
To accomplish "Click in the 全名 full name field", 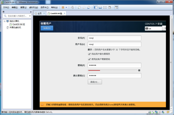I will point(114,38).
